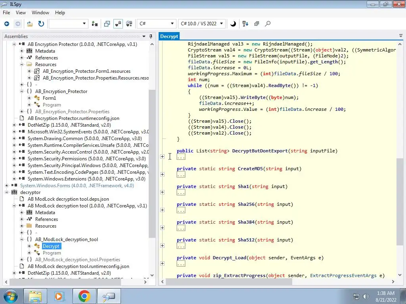Click the RijndaelManaged type reference in code
The width and height of the screenshot is (406, 304).
(209, 44)
